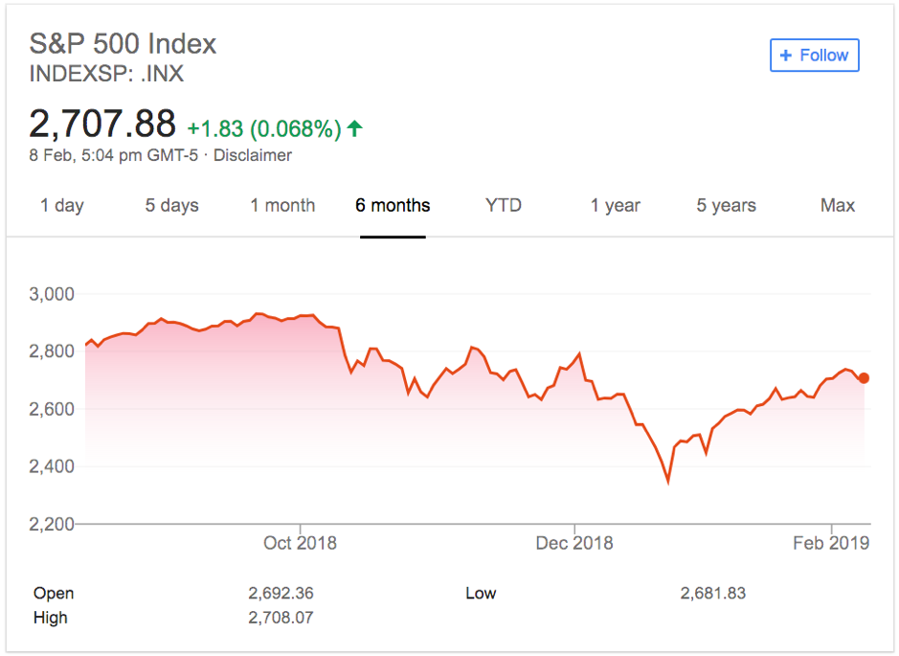Click the Follow button
This screenshot has height=656, width=899.
[x=814, y=56]
